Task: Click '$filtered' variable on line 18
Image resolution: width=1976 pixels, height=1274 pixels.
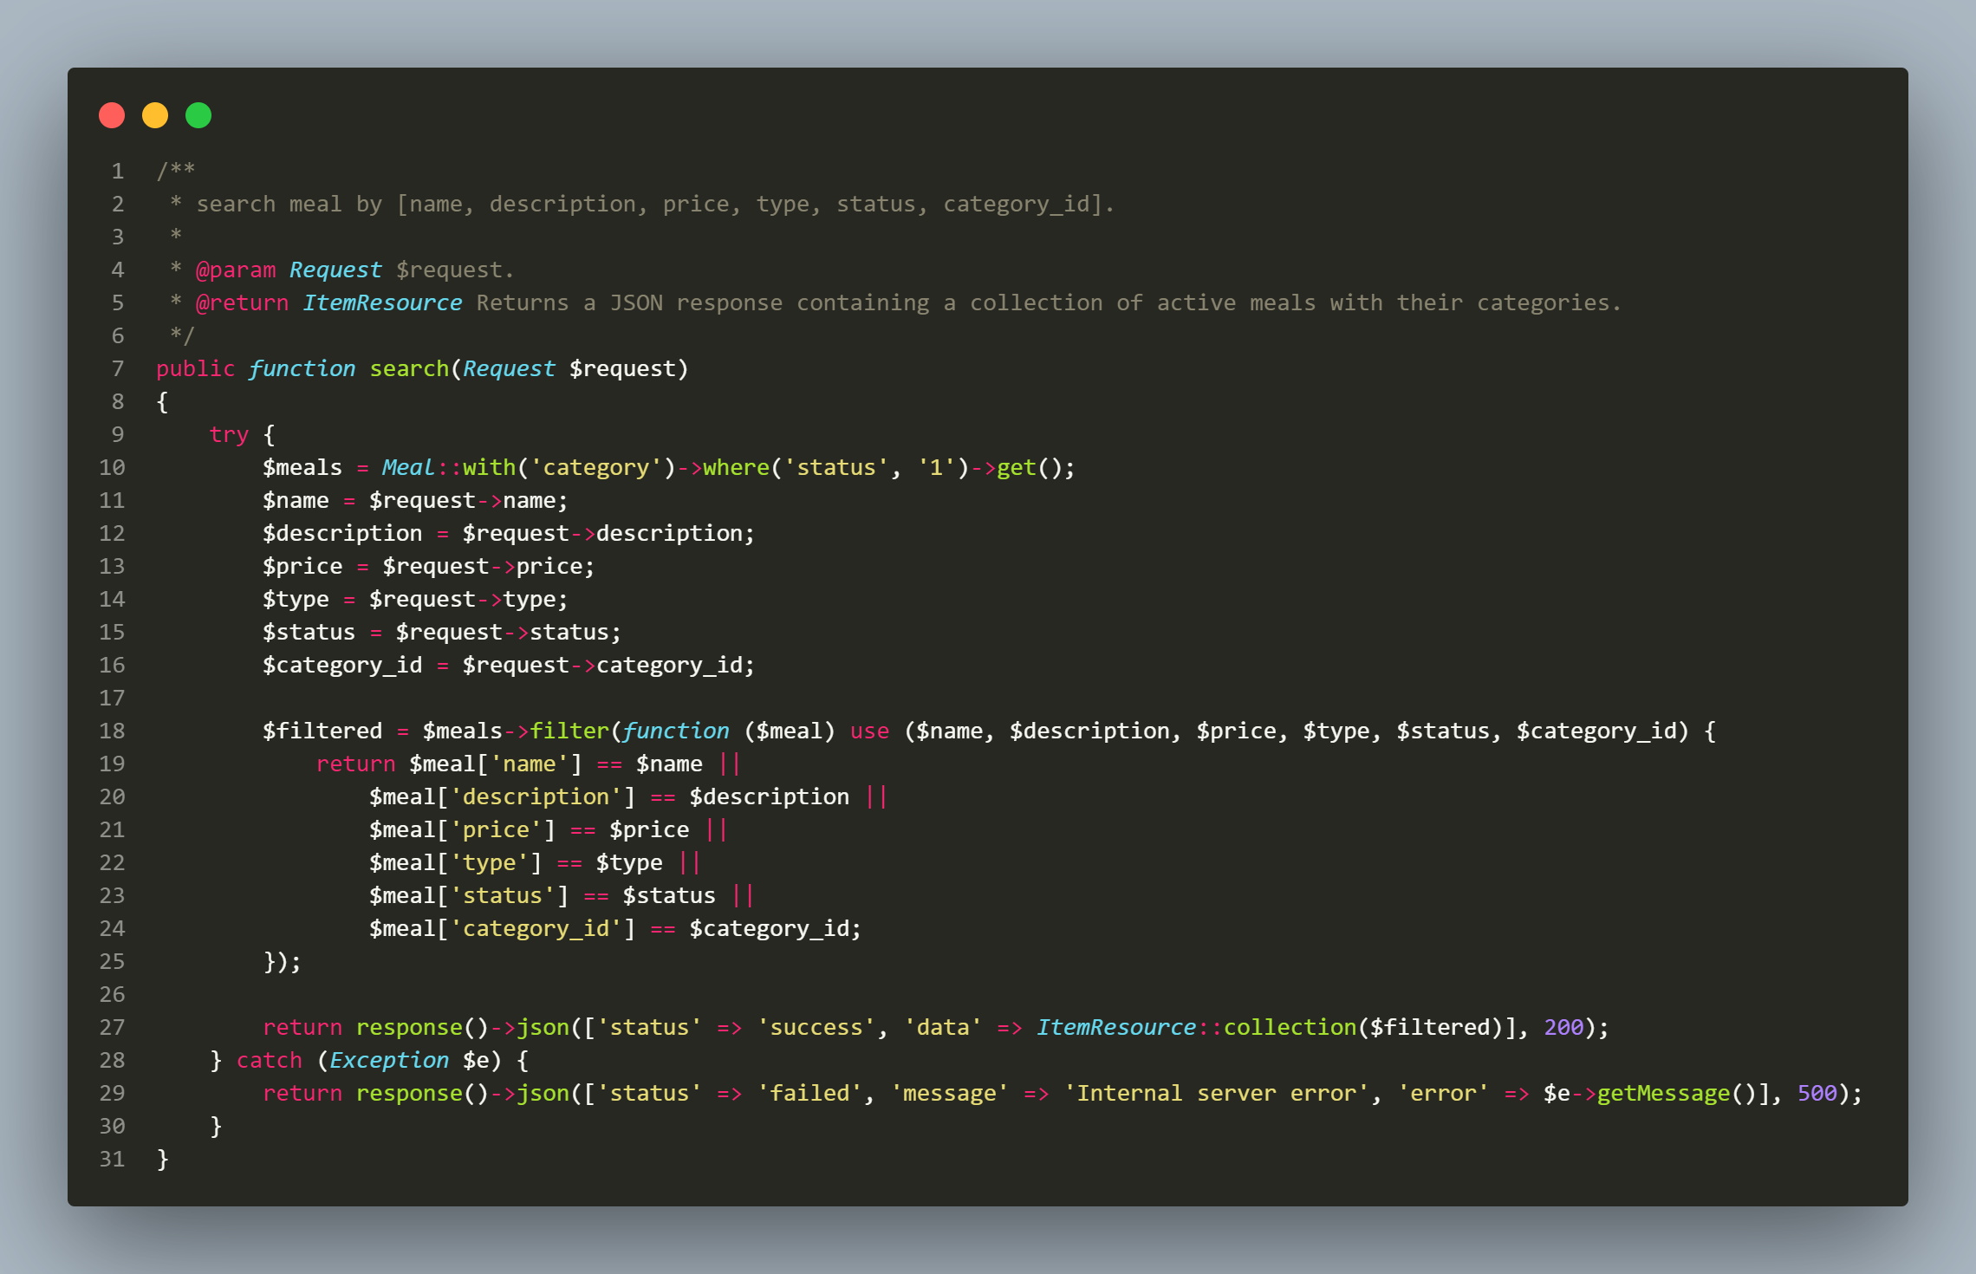Action: coord(322,731)
